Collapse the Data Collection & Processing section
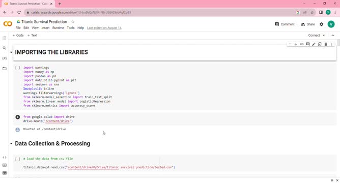The image size is (340, 183). (11, 143)
